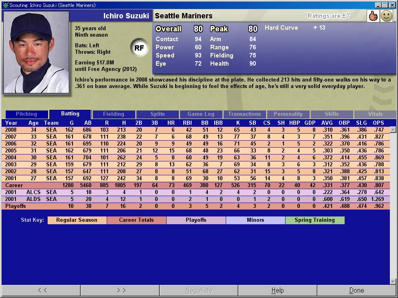398x298 pixels.
Task: Select the 2001 ALDS row
Action: (196, 199)
